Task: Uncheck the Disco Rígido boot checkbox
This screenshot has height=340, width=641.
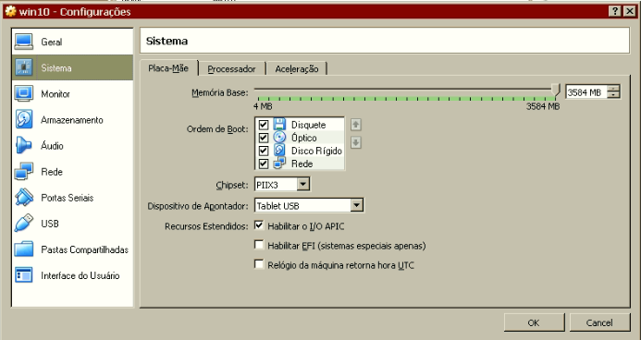Action: coord(264,151)
